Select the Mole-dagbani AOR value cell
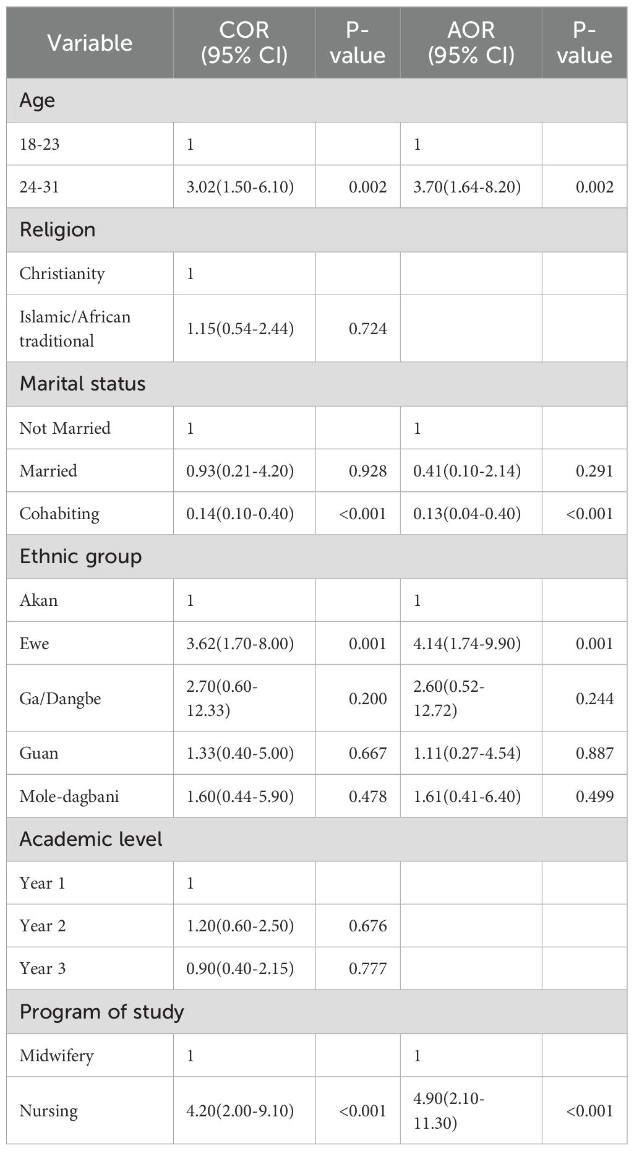 coord(467,796)
